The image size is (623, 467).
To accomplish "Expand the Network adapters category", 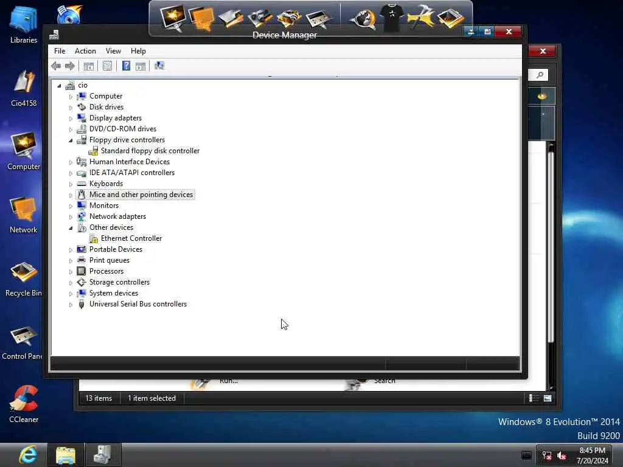I will (71, 217).
